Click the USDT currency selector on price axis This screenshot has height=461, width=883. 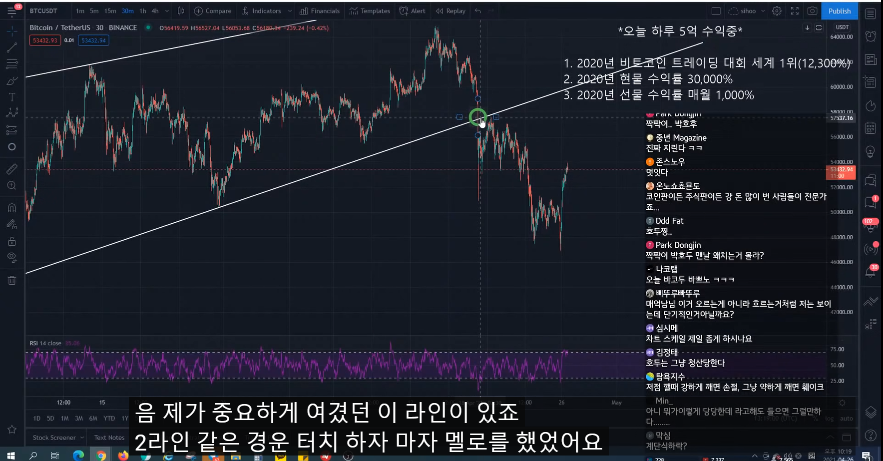point(842,27)
